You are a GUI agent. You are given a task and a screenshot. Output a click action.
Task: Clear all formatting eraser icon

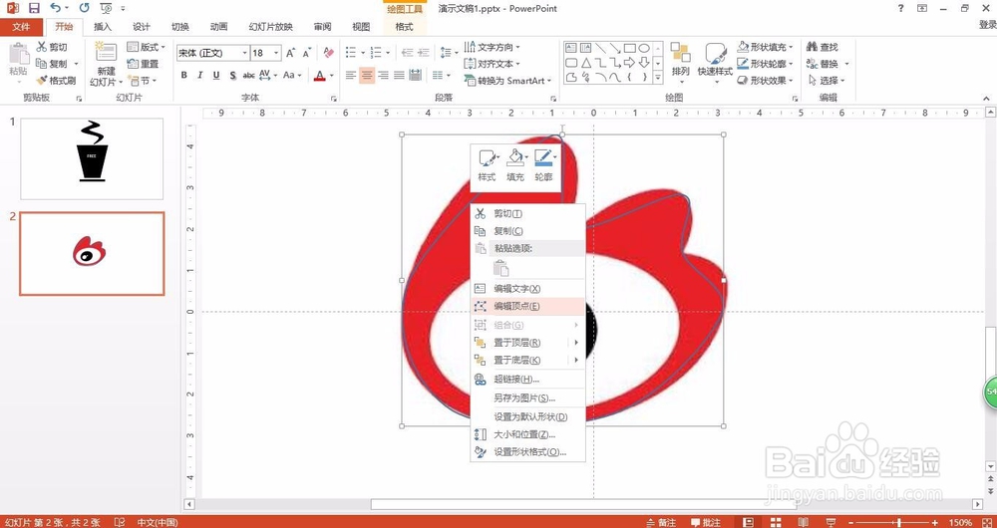pos(328,53)
